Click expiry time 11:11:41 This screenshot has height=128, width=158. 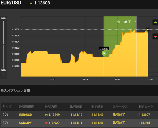pos(97,123)
